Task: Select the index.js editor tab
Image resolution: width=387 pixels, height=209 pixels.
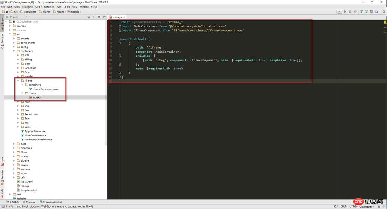Action: click(x=117, y=17)
